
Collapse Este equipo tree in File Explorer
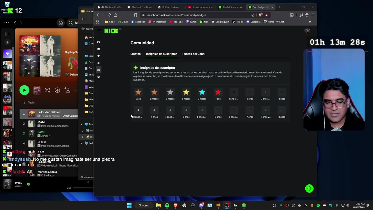point(81,124)
